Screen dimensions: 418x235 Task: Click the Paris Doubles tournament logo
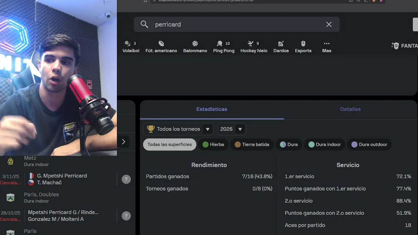coord(10,197)
